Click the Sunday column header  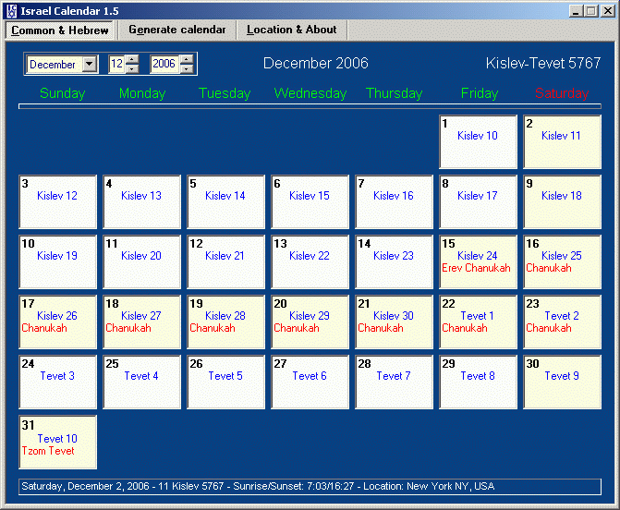coord(63,93)
